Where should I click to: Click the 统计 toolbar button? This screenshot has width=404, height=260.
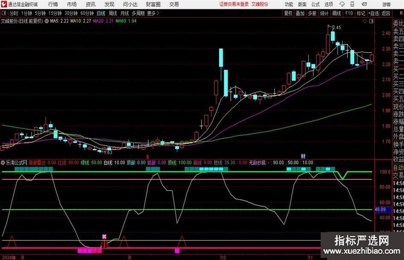[x=324, y=13]
